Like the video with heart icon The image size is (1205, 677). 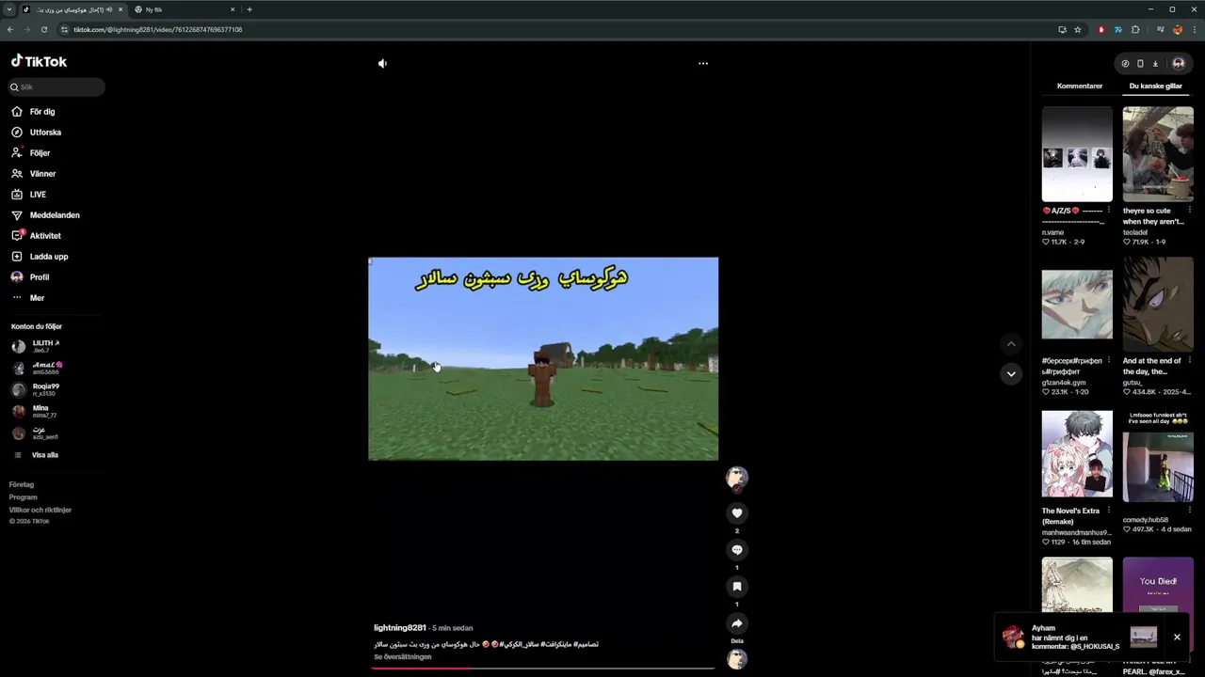tap(737, 512)
